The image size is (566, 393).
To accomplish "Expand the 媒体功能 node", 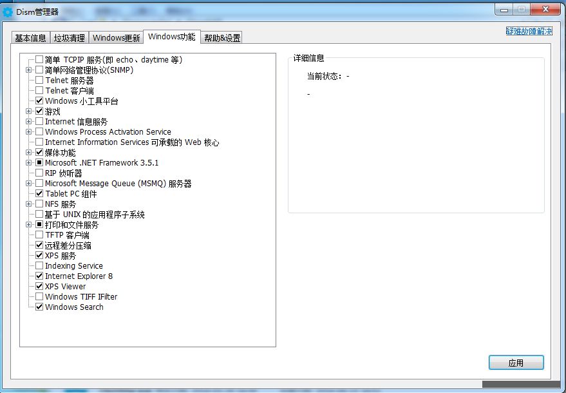I will pyautogui.click(x=28, y=152).
